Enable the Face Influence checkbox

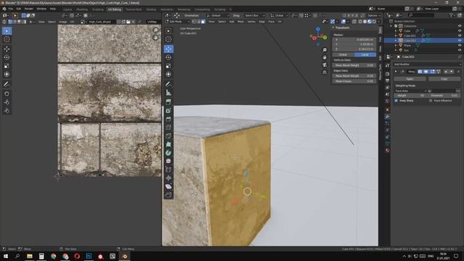pyautogui.click(x=431, y=101)
